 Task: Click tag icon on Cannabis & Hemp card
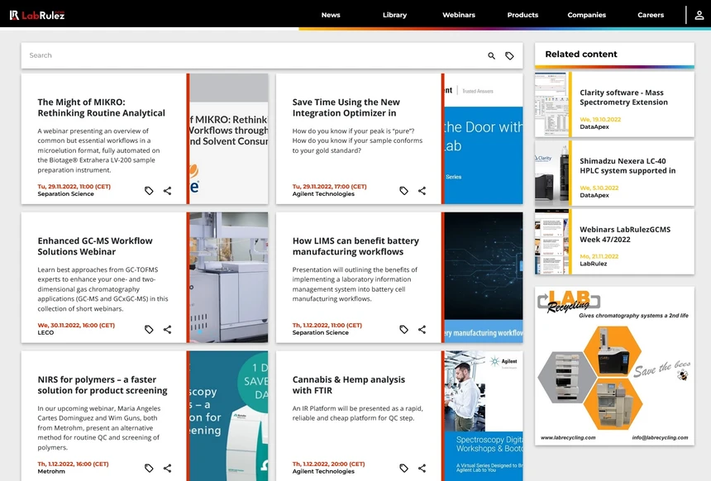(403, 469)
